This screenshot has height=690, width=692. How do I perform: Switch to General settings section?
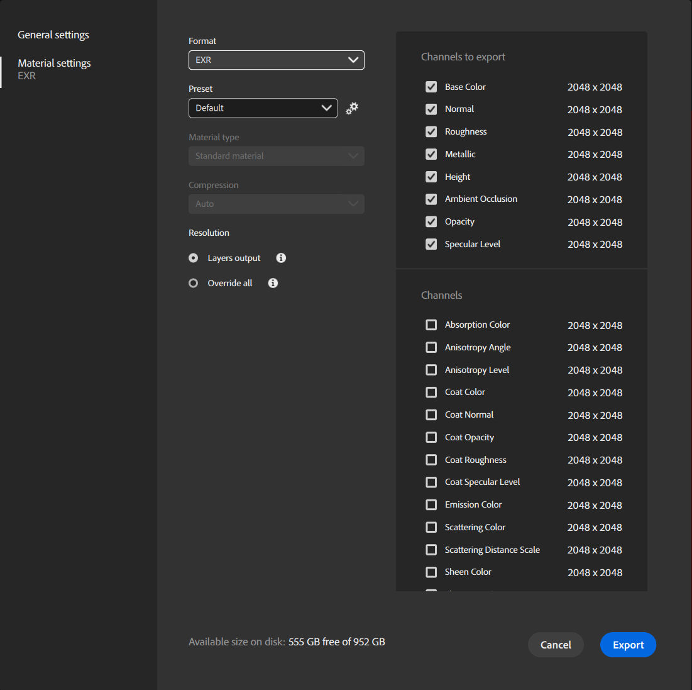click(53, 35)
